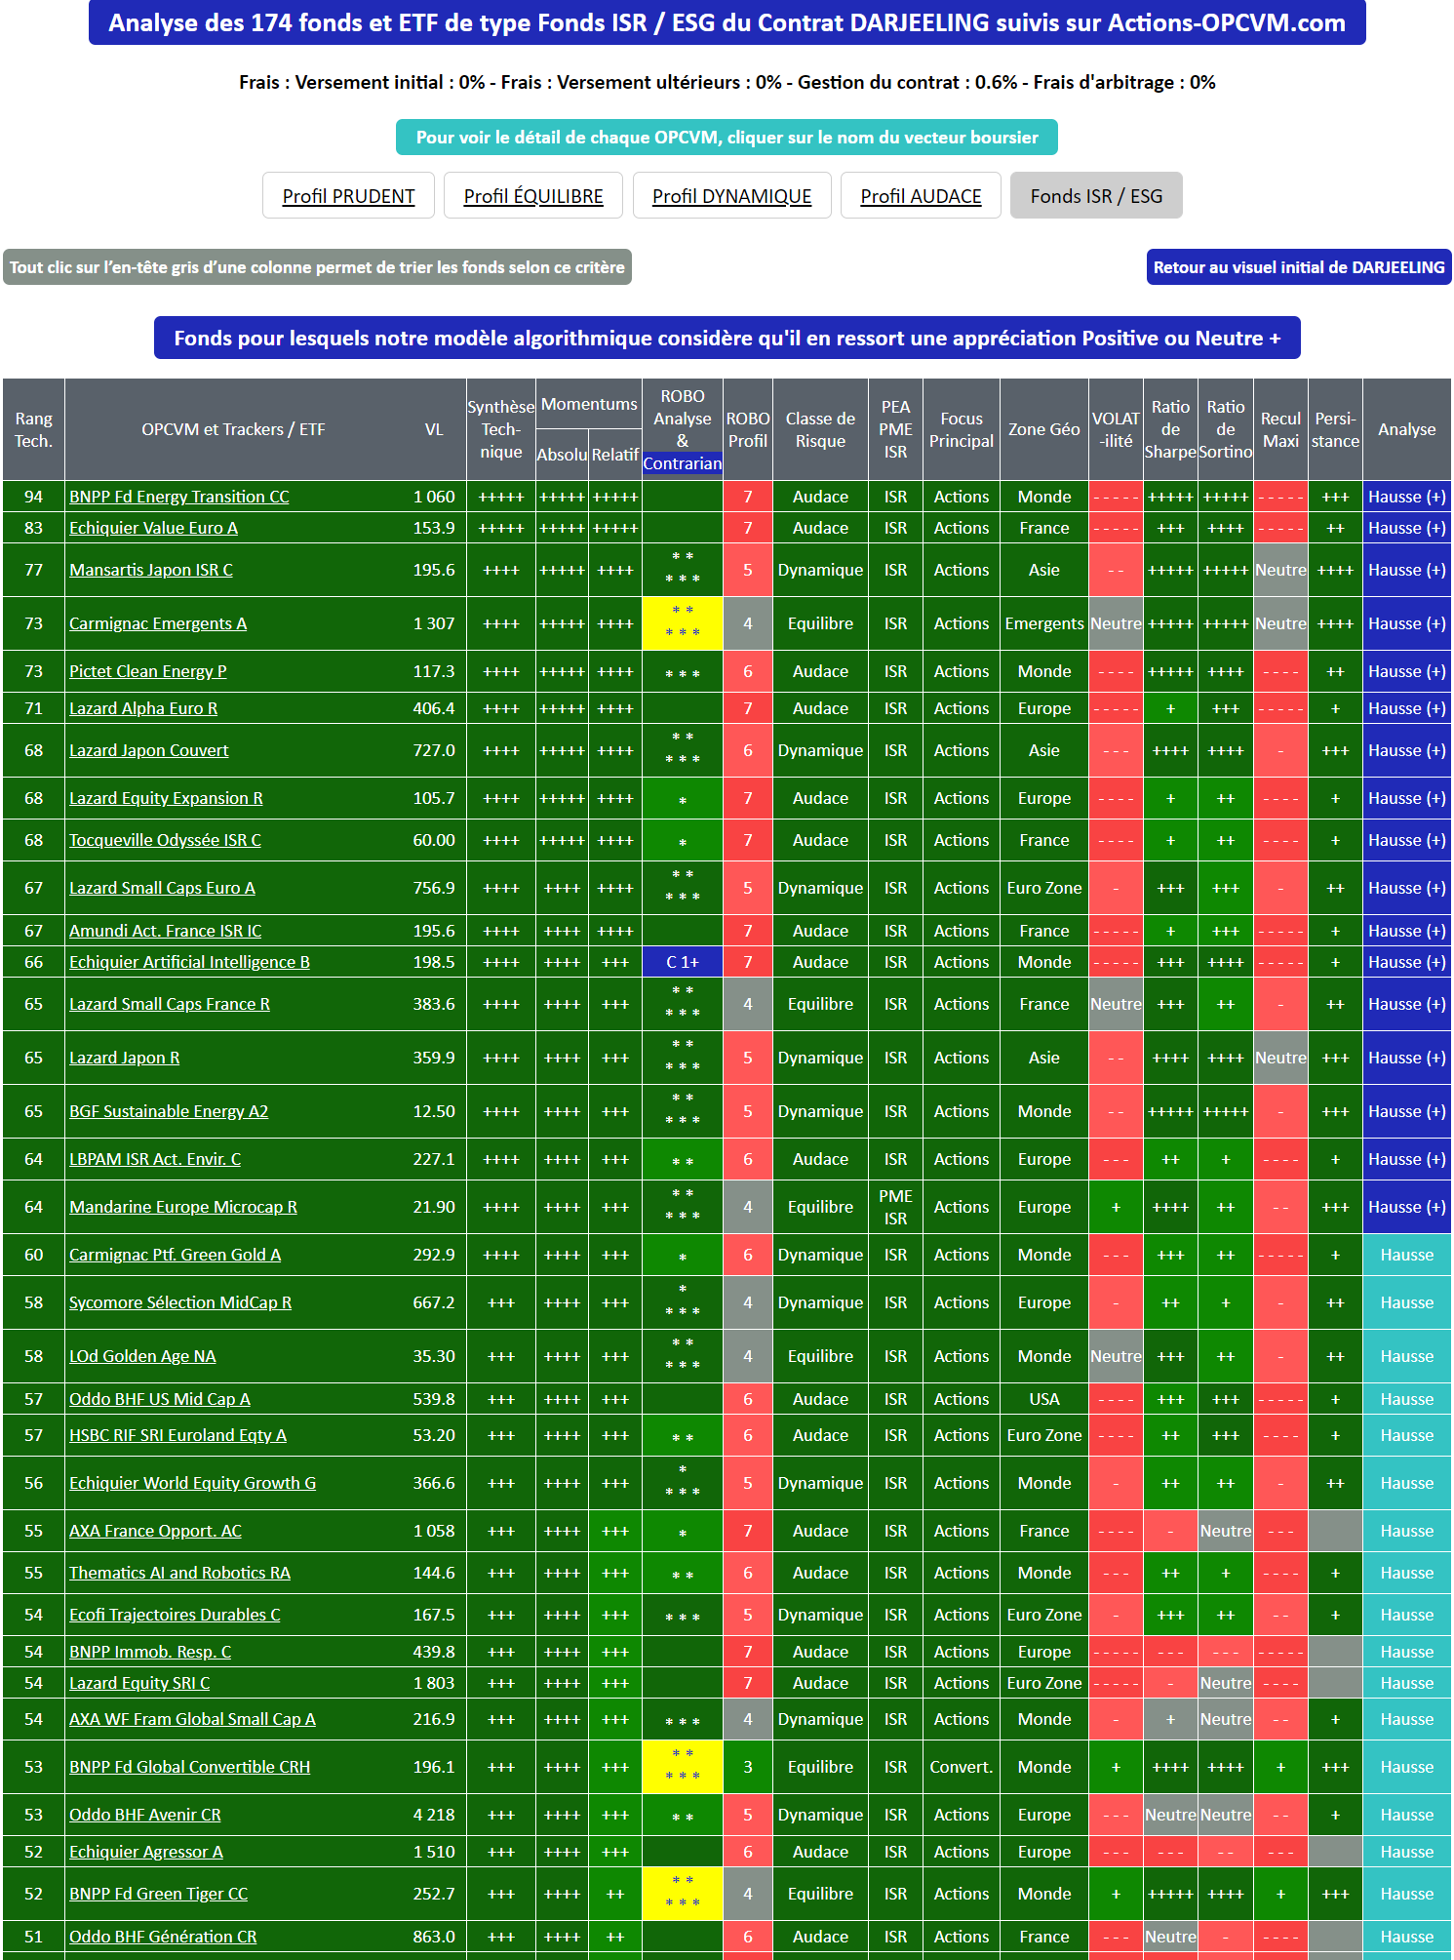Sort by Zone Géo header
Screen dimensions: 1454x1960
click(x=1044, y=429)
